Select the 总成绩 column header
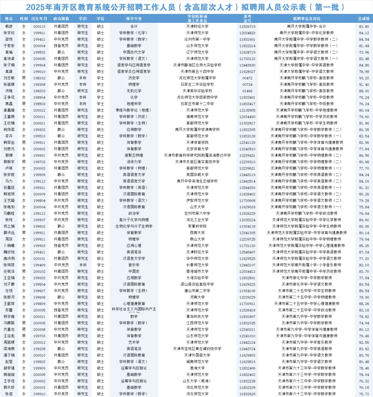 pyautogui.click(x=364, y=19)
